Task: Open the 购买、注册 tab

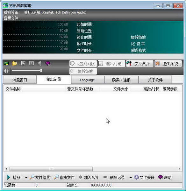Action: (121, 80)
